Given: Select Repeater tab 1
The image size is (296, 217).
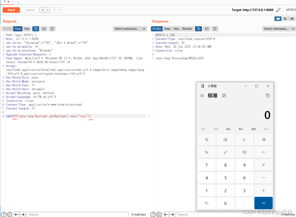Looking at the screenshot, I should tap(6, 2).
